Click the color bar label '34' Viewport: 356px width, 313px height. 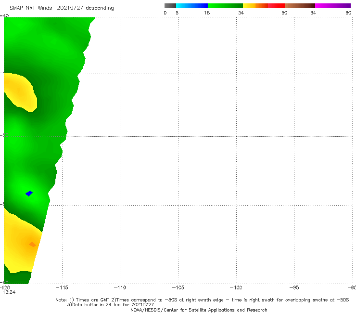pyautogui.click(x=241, y=13)
